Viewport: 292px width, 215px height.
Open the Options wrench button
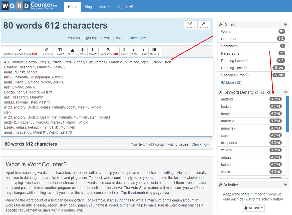pyautogui.click(x=204, y=25)
